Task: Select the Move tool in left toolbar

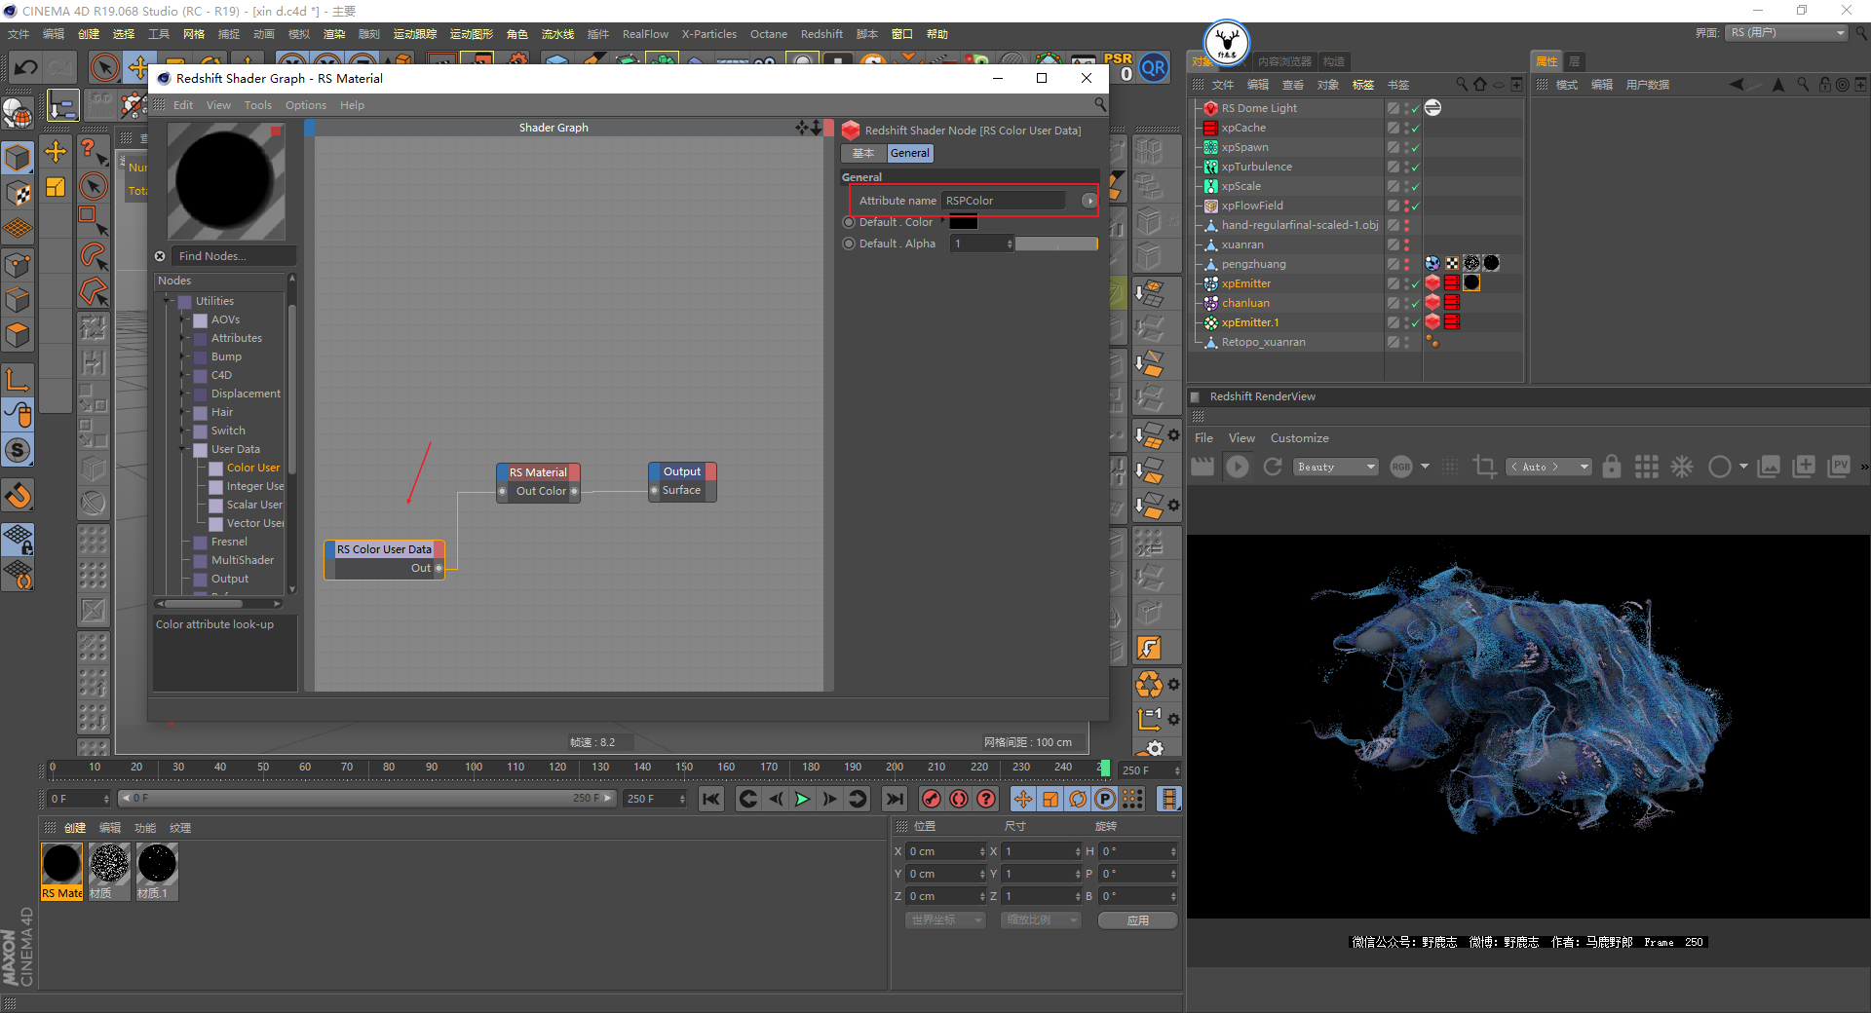Action: 56,151
